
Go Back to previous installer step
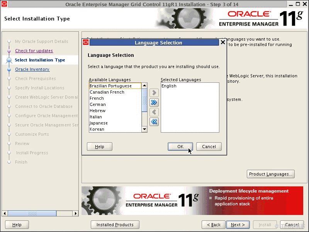pos(214,225)
